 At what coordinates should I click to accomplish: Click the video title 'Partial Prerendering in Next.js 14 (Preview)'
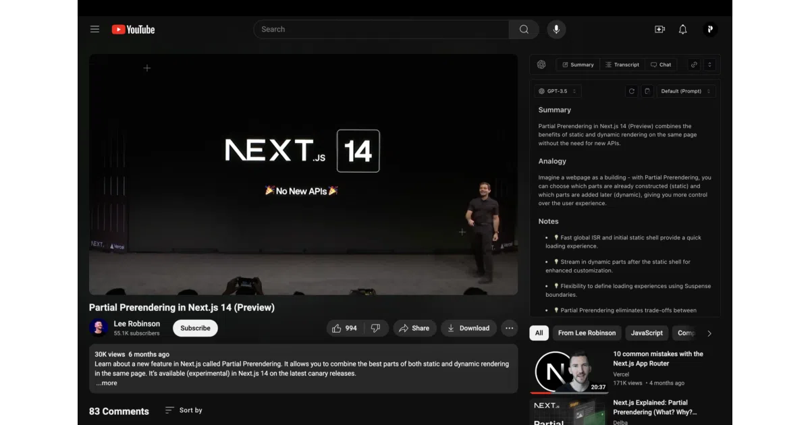click(x=182, y=308)
